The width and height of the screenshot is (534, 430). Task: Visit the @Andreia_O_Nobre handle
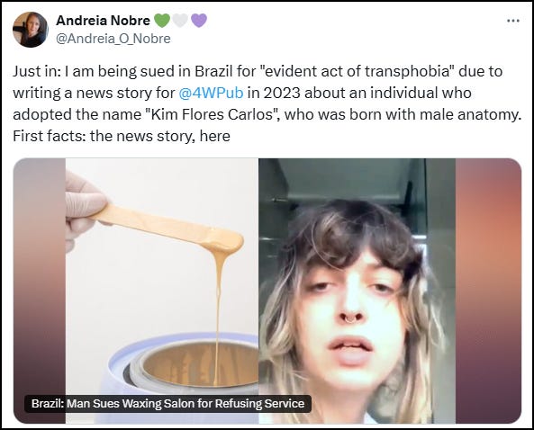pos(113,39)
